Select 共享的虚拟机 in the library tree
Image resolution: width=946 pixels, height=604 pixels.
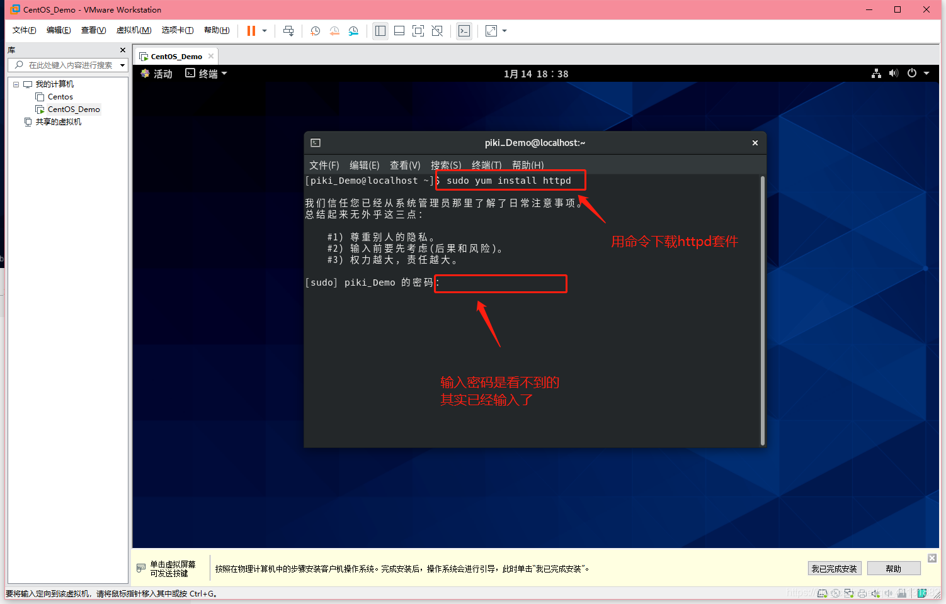[59, 122]
